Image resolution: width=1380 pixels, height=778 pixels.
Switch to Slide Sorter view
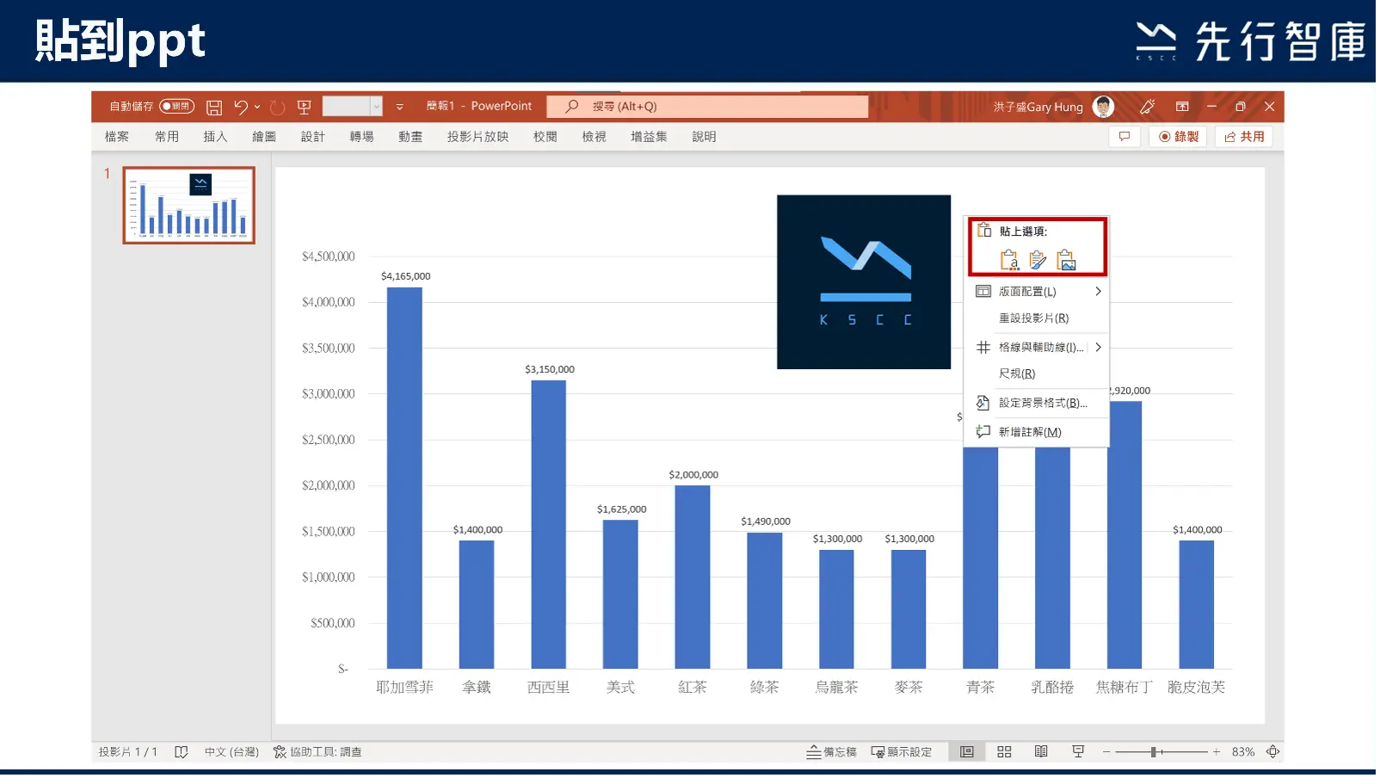(x=1004, y=751)
